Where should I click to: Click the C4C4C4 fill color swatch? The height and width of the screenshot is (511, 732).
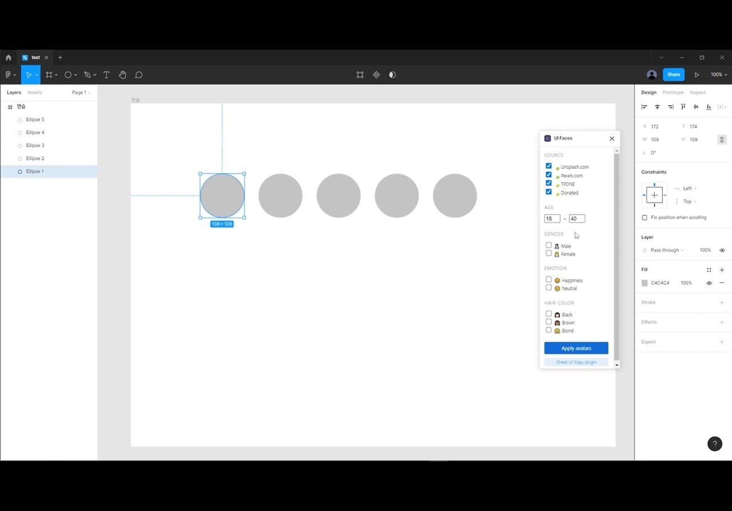pos(645,283)
